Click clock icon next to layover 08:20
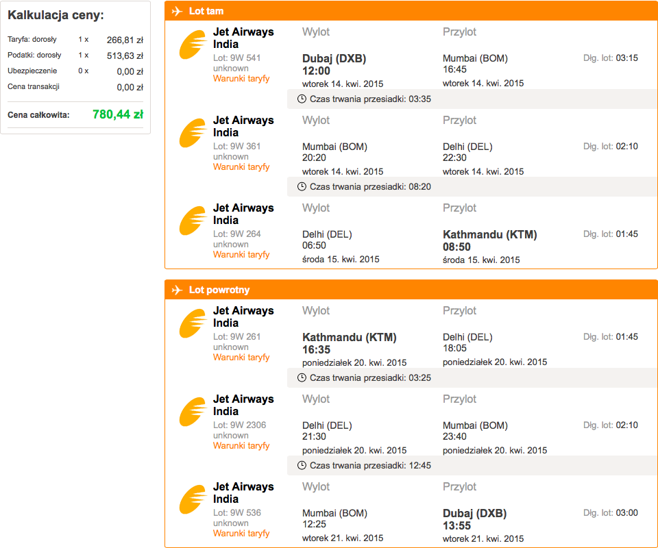This screenshot has height=548, width=658. [x=302, y=186]
